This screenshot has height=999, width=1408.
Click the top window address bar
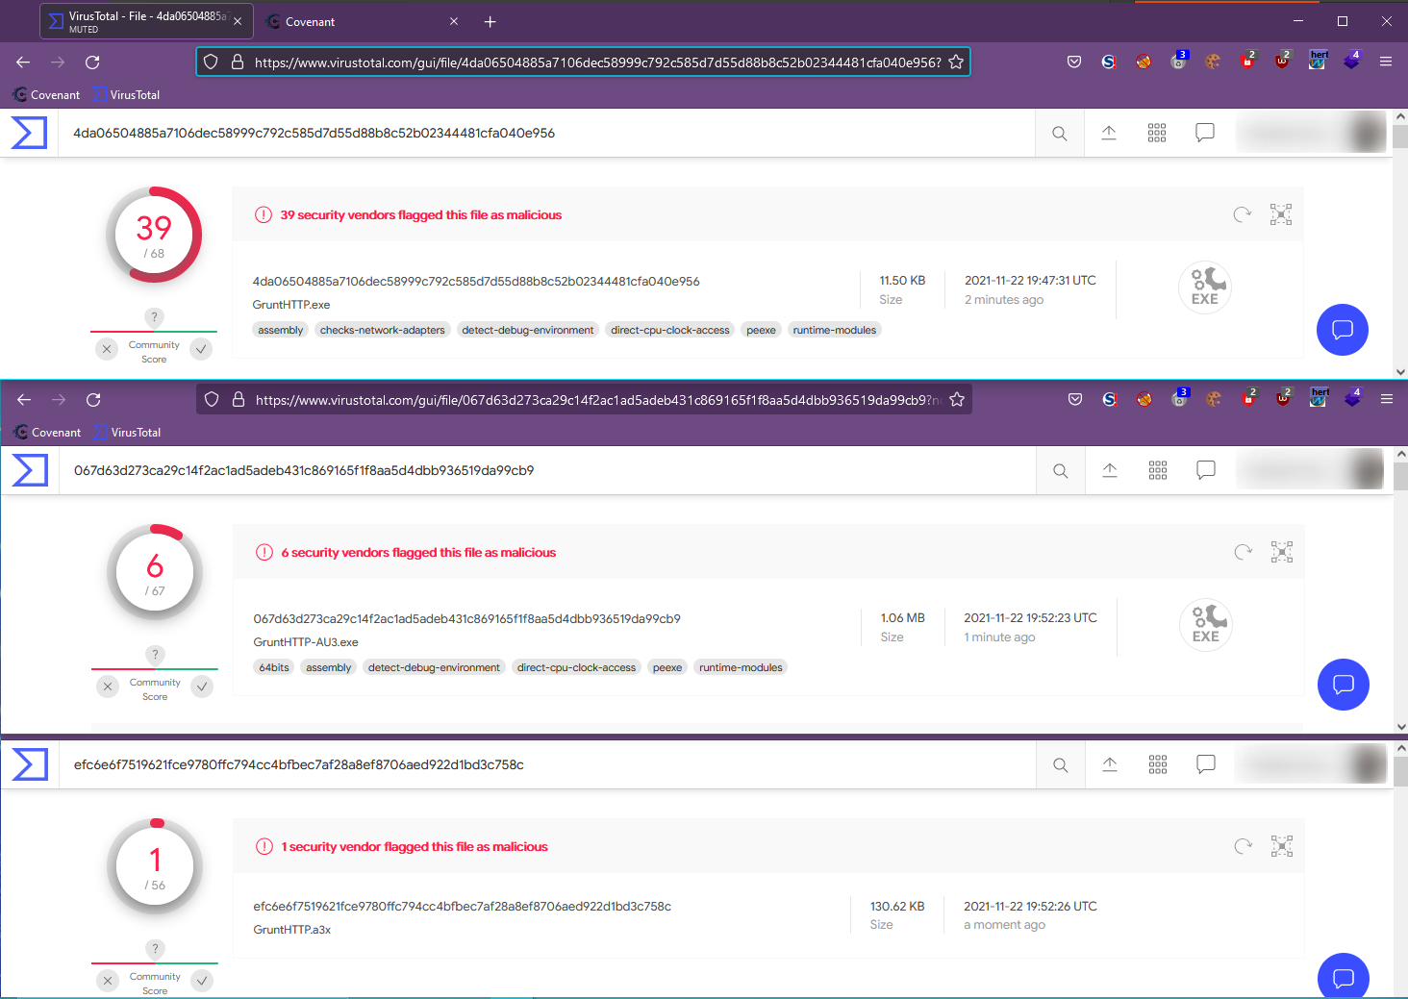(x=583, y=62)
